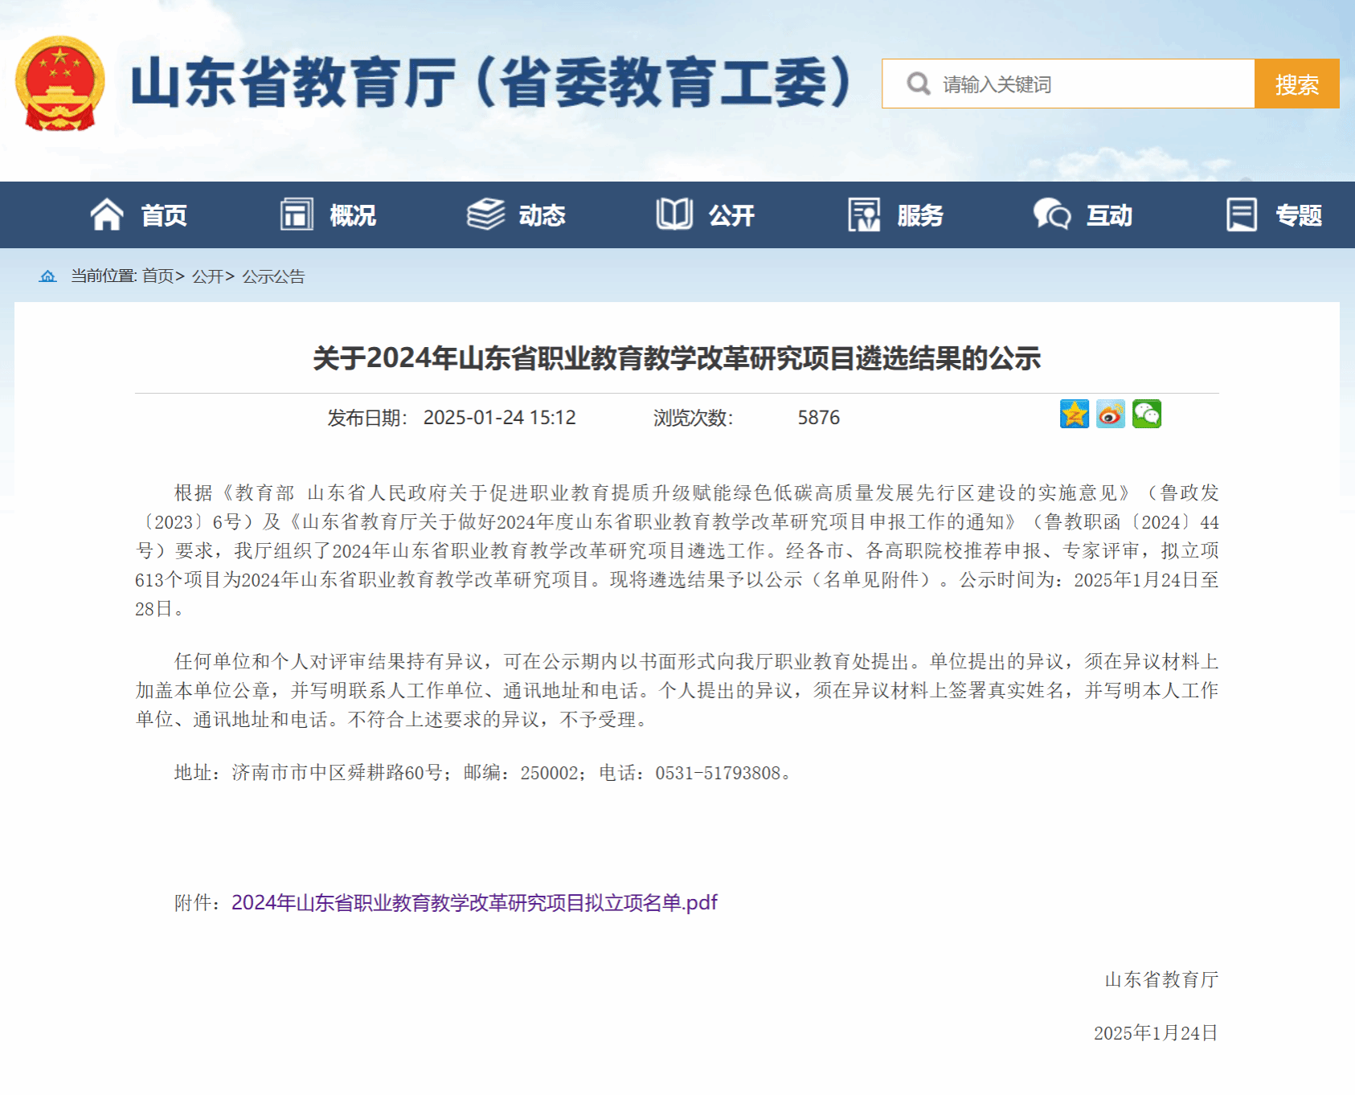Click the 当前位置 label
The image size is (1355, 1095).
point(104,276)
